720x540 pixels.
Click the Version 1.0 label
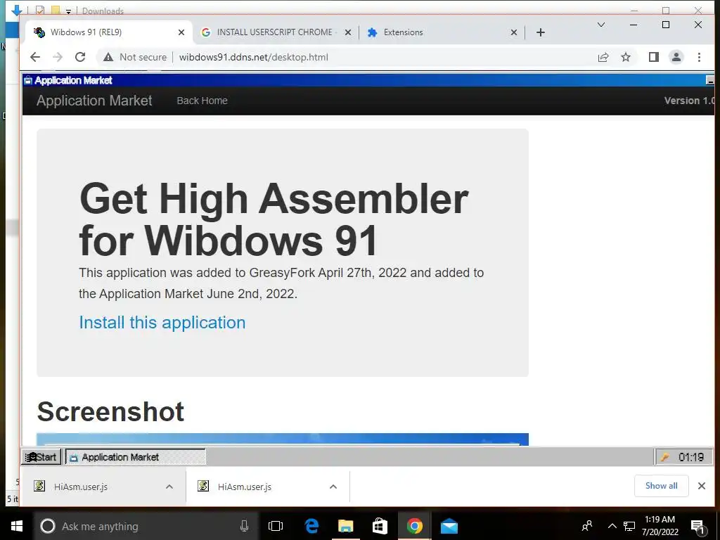click(689, 101)
